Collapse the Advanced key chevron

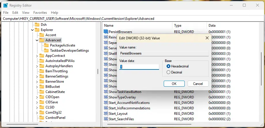point(37,40)
